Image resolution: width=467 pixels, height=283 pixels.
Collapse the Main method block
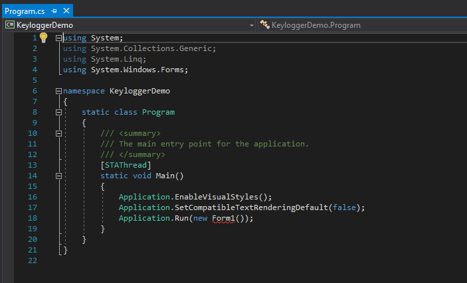(58, 176)
